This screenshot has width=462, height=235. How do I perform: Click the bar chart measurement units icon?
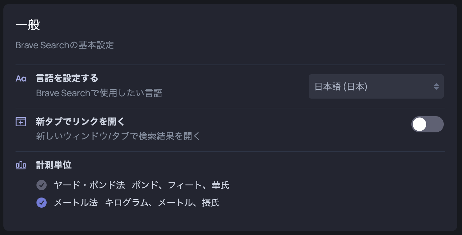21,165
